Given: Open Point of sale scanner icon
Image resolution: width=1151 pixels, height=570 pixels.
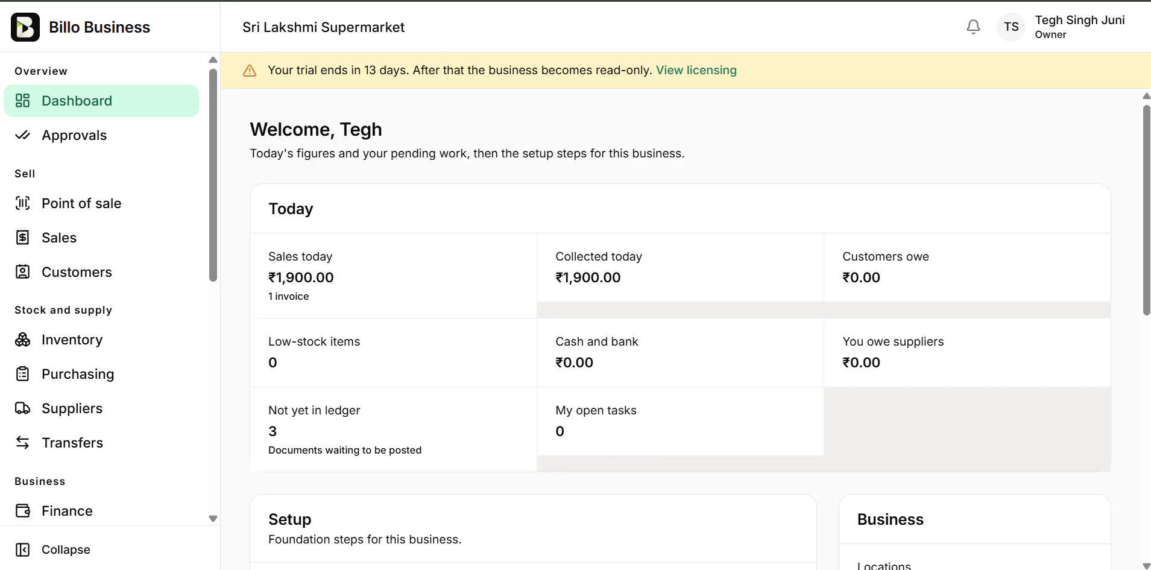Looking at the screenshot, I should 22,203.
